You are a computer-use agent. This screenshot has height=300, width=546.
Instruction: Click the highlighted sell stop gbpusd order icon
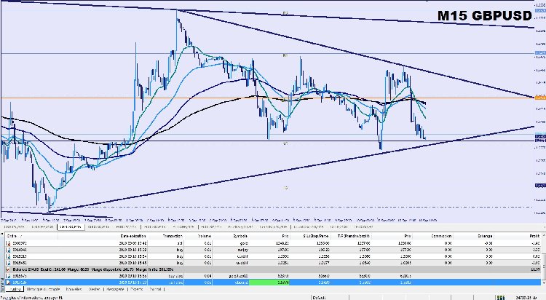coord(8,283)
